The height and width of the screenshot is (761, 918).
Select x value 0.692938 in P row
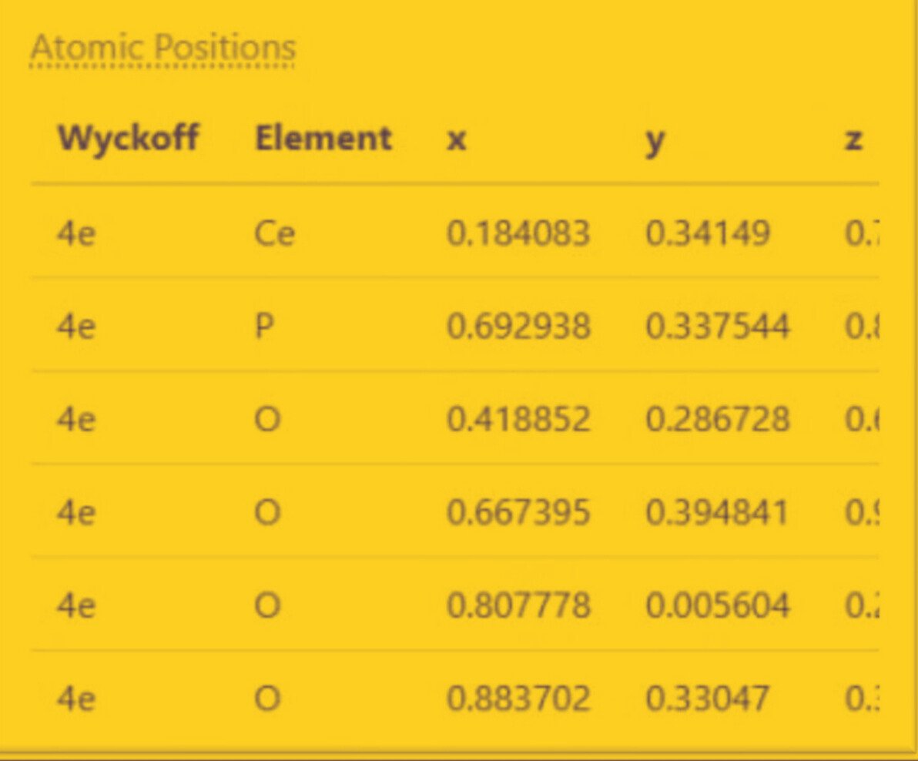coord(518,326)
